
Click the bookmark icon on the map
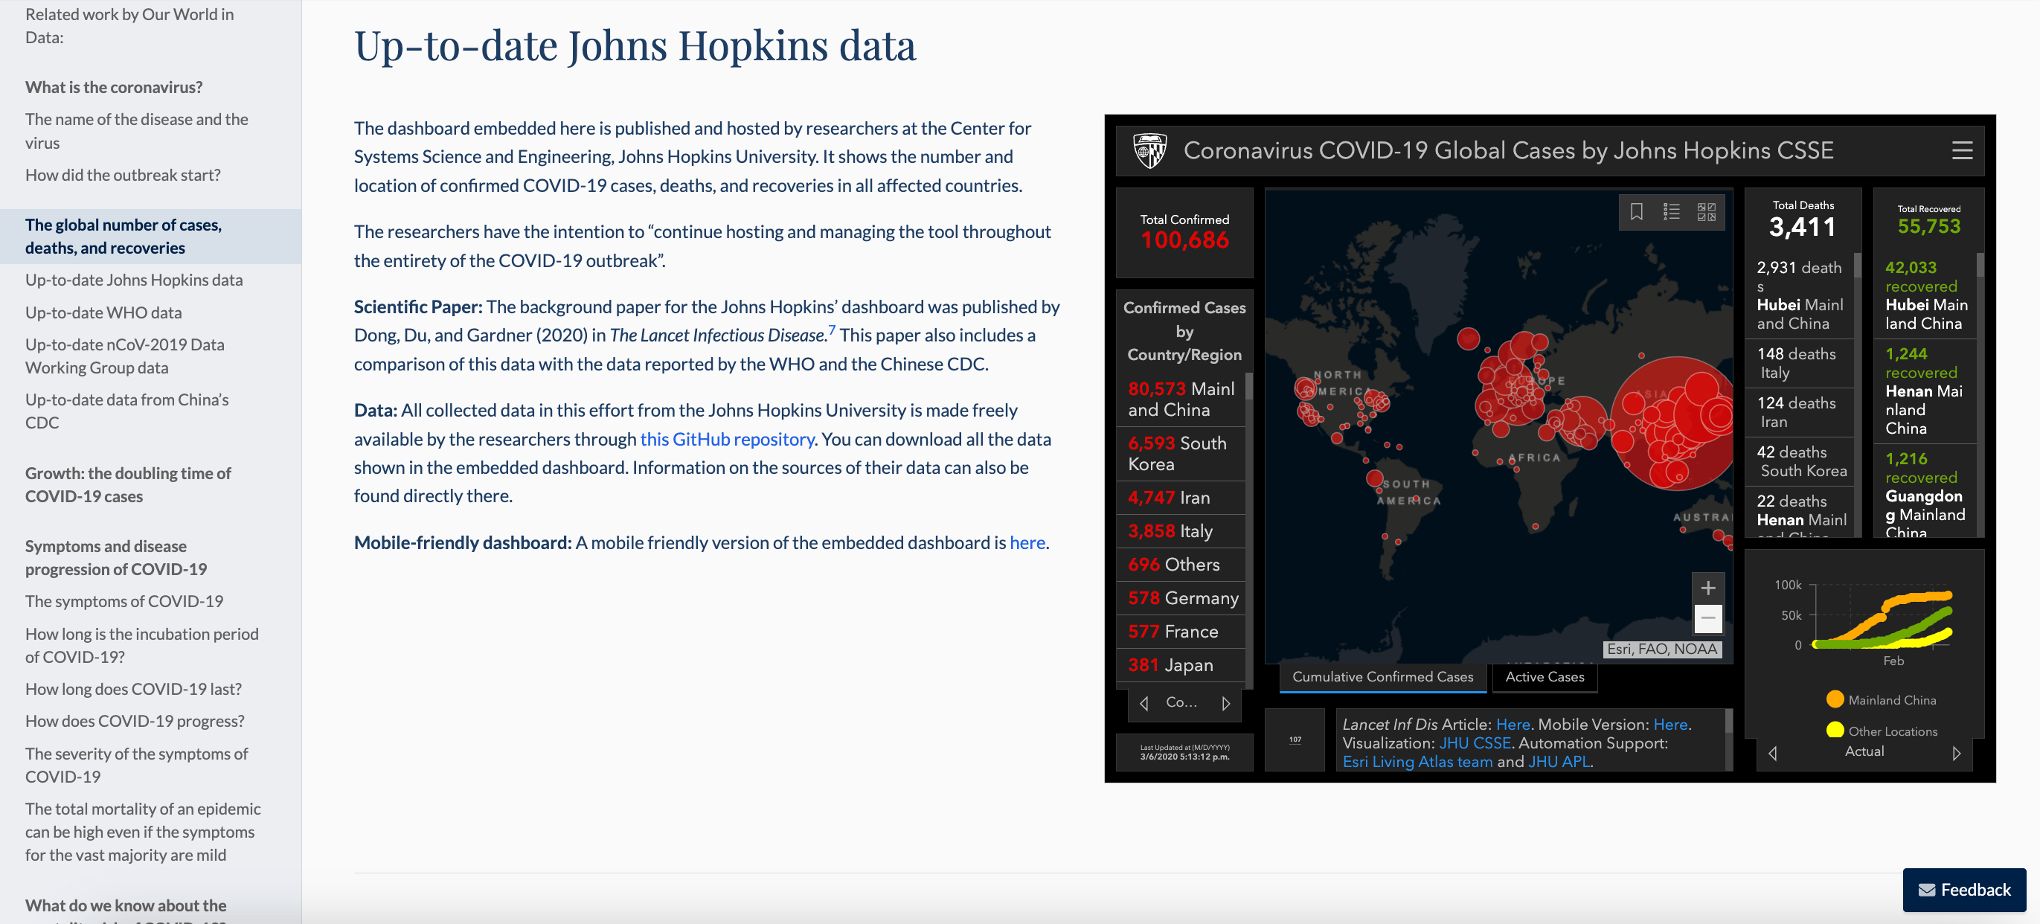click(x=1637, y=212)
